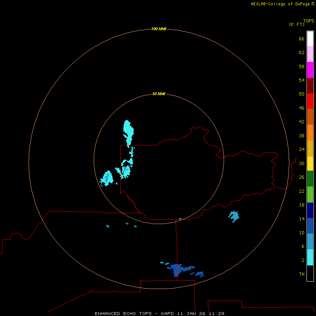Click the light pink 62 kft swatch
Screen dimensions: 316x316
(x=310, y=54)
